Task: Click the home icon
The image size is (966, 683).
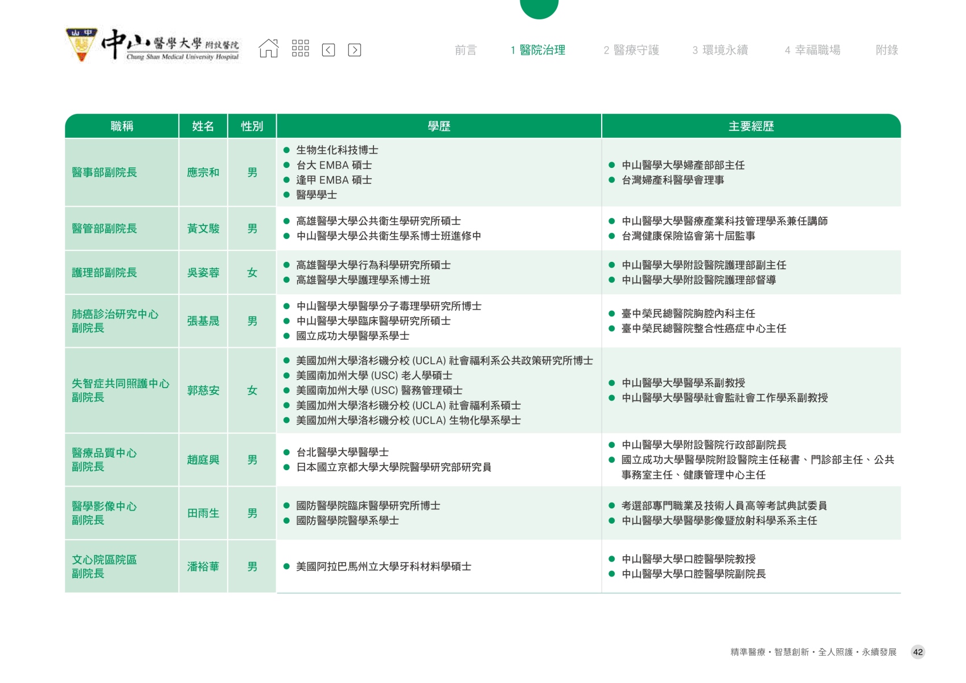Action: click(x=269, y=49)
